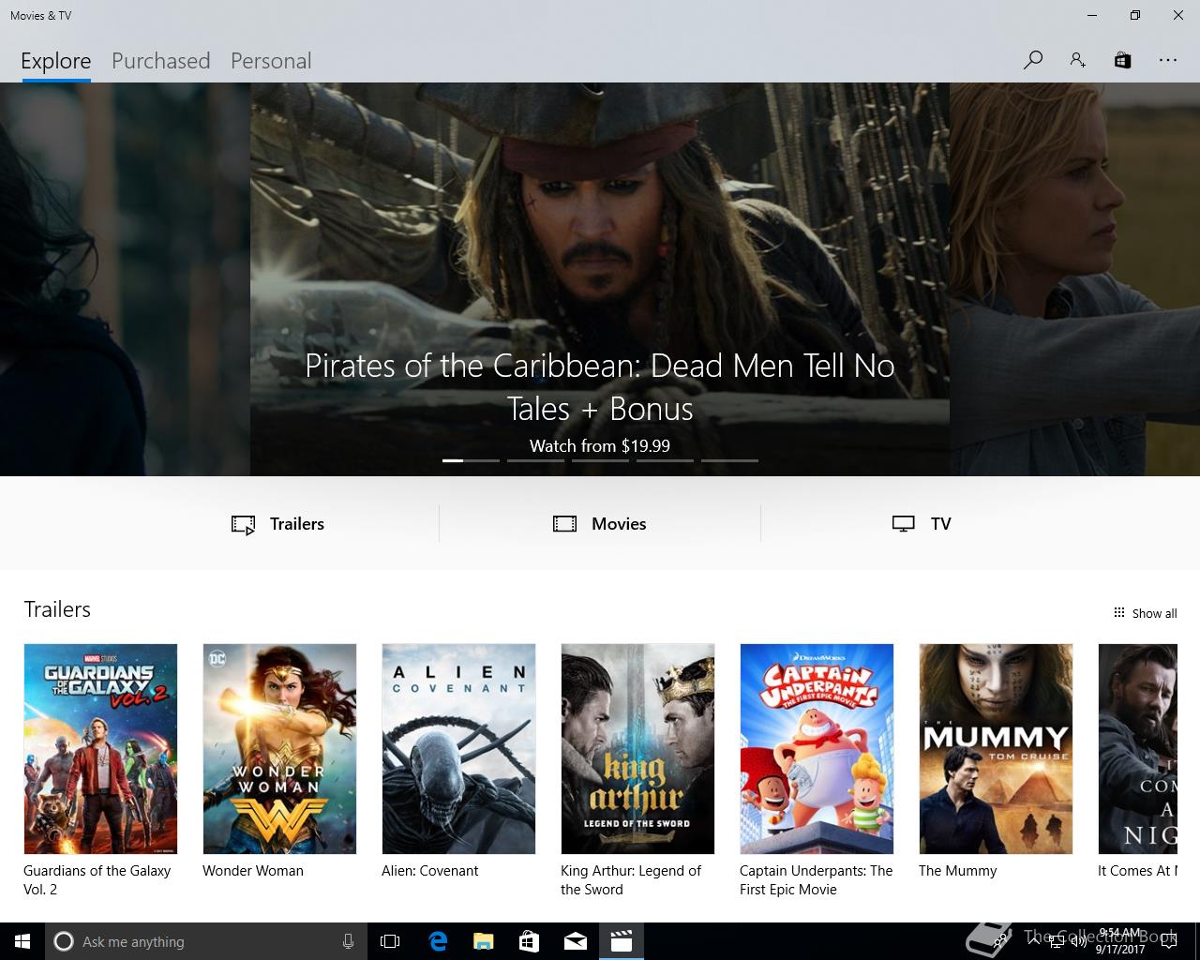
Task: Select the last carousel page indicator
Action: click(729, 460)
